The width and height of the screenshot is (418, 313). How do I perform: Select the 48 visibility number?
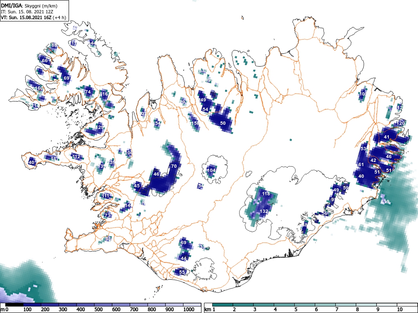[x=304, y=225]
